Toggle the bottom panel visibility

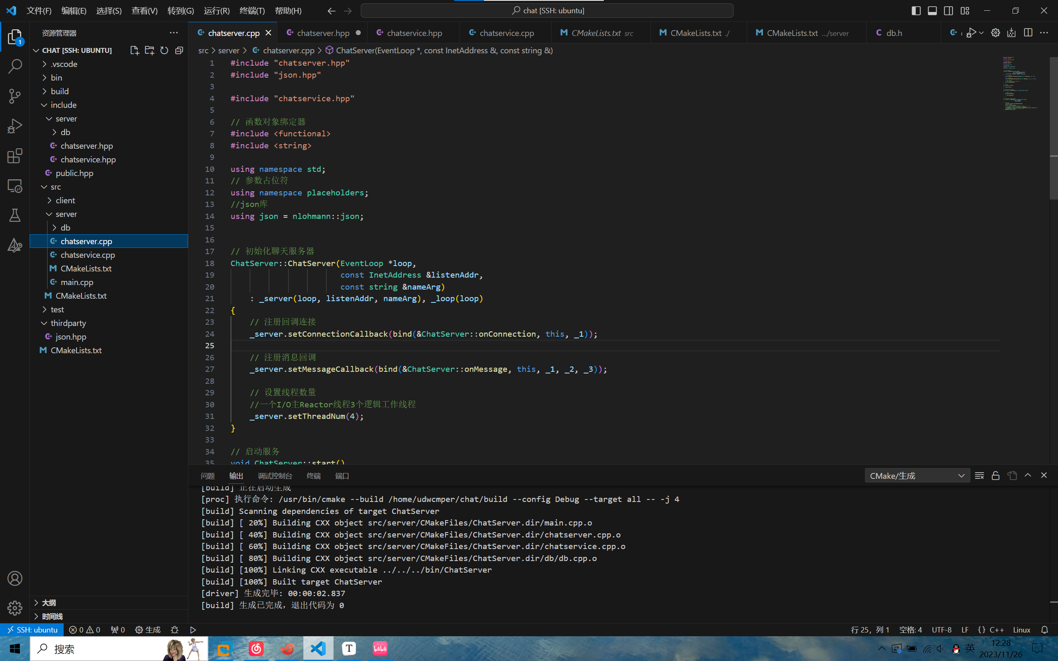(932, 10)
